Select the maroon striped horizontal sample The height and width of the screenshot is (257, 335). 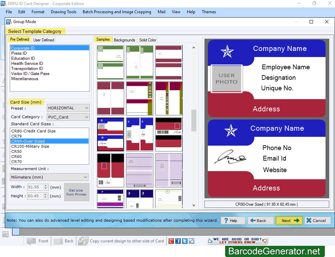click(x=169, y=62)
